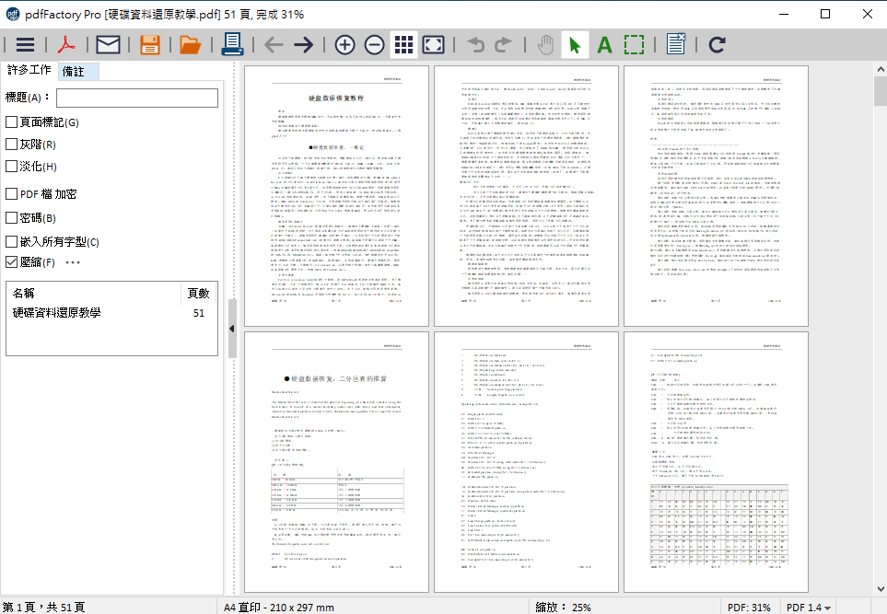The width and height of the screenshot is (887, 614).
Task: Select the 許多工作 tab
Action: (x=29, y=71)
